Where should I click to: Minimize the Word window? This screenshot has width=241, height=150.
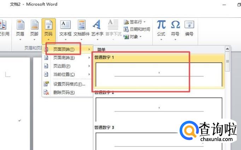pyautogui.click(x=224, y=5)
